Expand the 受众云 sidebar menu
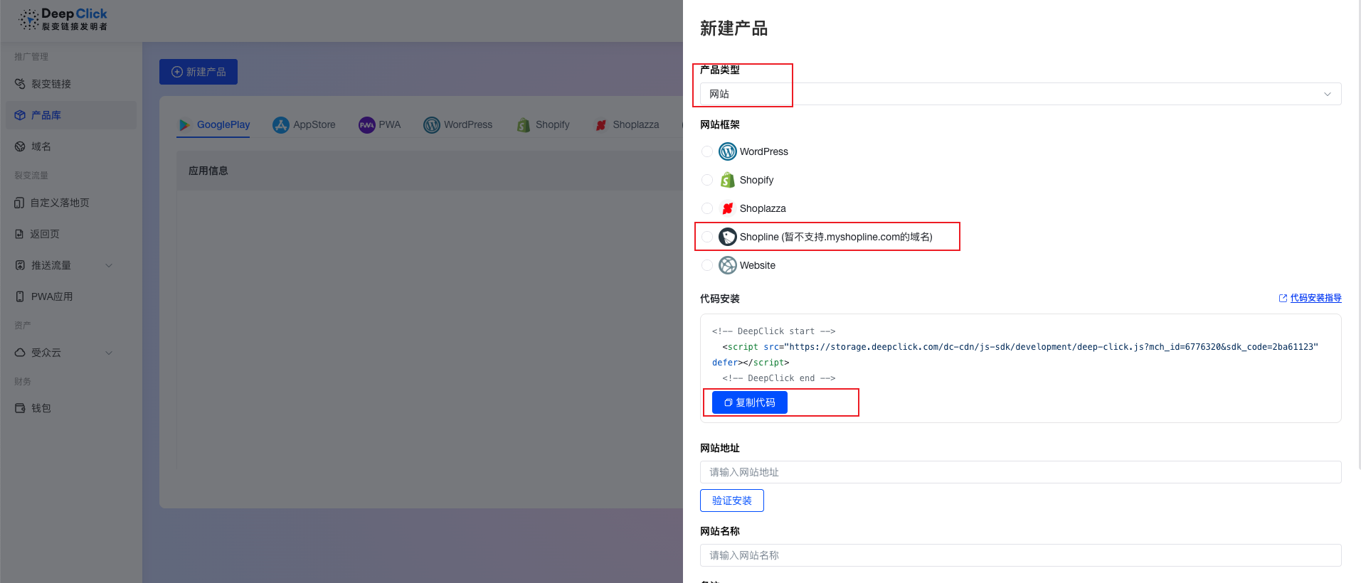This screenshot has width=1361, height=583. (109, 353)
